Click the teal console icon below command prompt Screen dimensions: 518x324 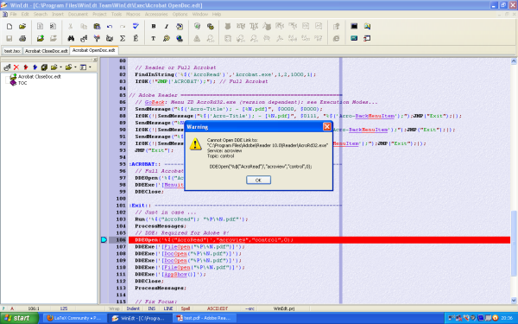[x=354, y=39]
